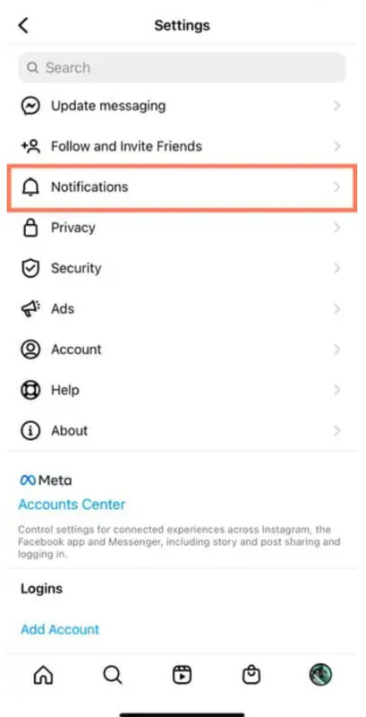Tap the bottom Search magnifier icon

point(112,675)
